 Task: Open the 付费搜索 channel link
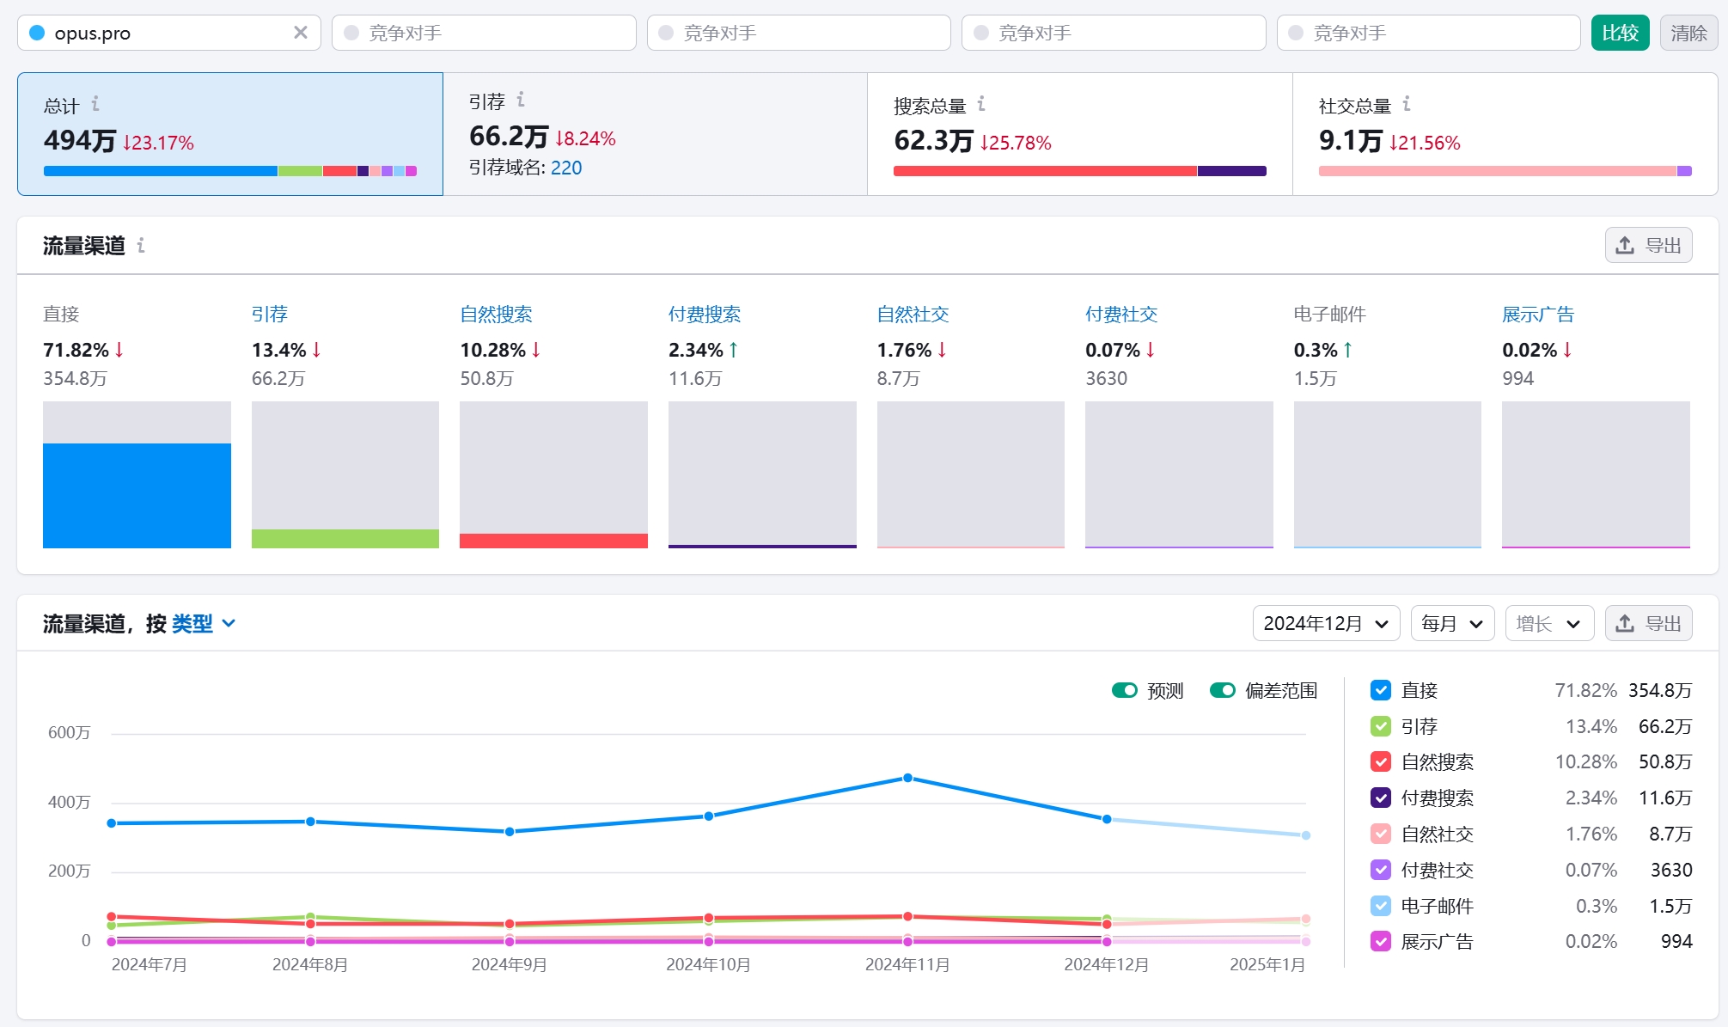pos(704,315)
